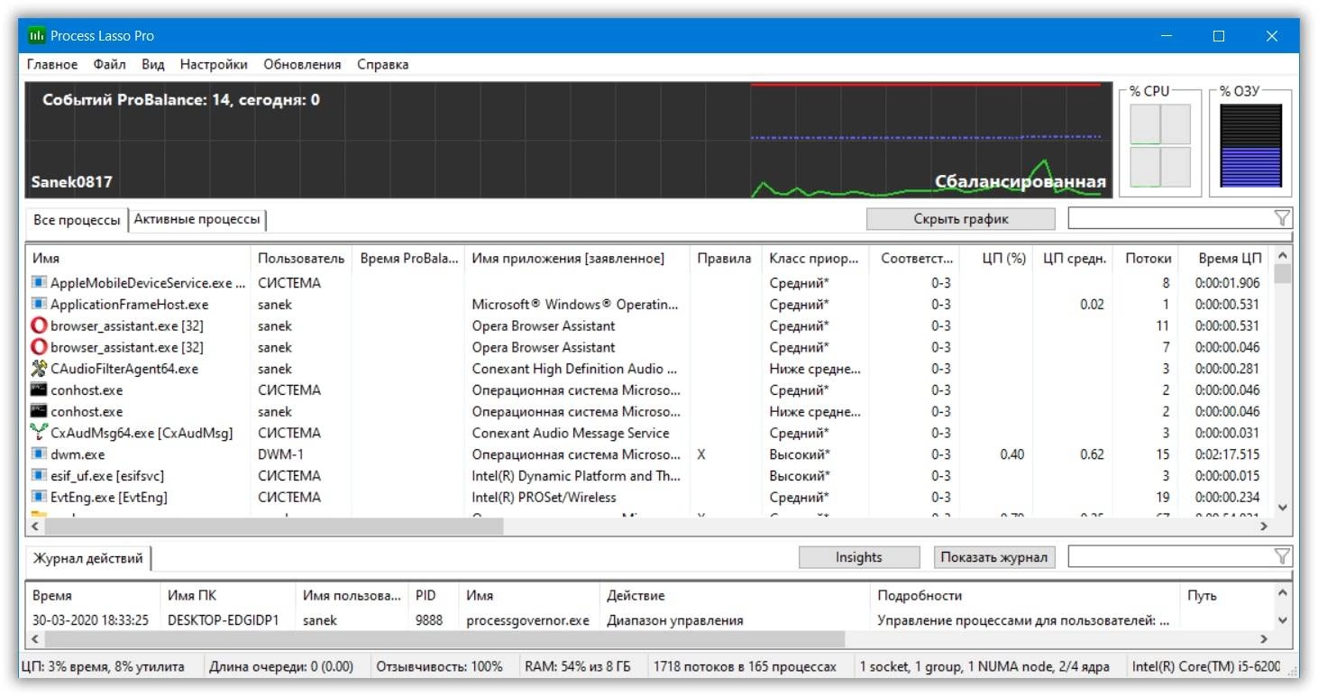Image resolution: width=1318 pixels, height=696 pixels.
Task: Click the filter funnel icon in log search box
Action: coord(1282,557)
